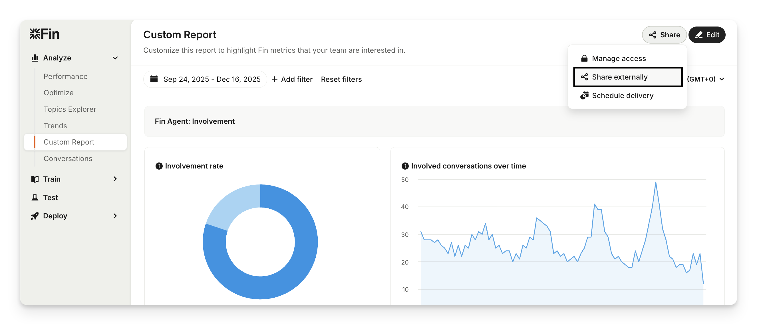Select Schedule delivery menu option
This screenshot has height=325, width=757.
pos(622,96)
